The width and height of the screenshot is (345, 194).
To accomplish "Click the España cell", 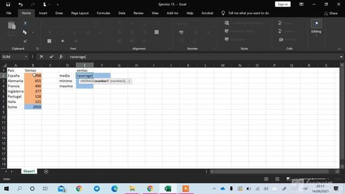I will coord(16,75).
